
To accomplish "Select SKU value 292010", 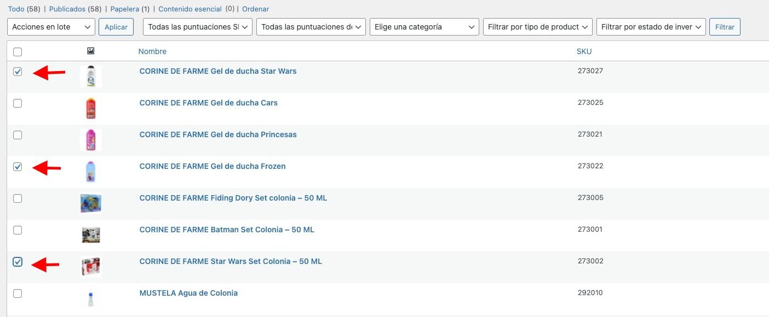I will pos(590,293).
